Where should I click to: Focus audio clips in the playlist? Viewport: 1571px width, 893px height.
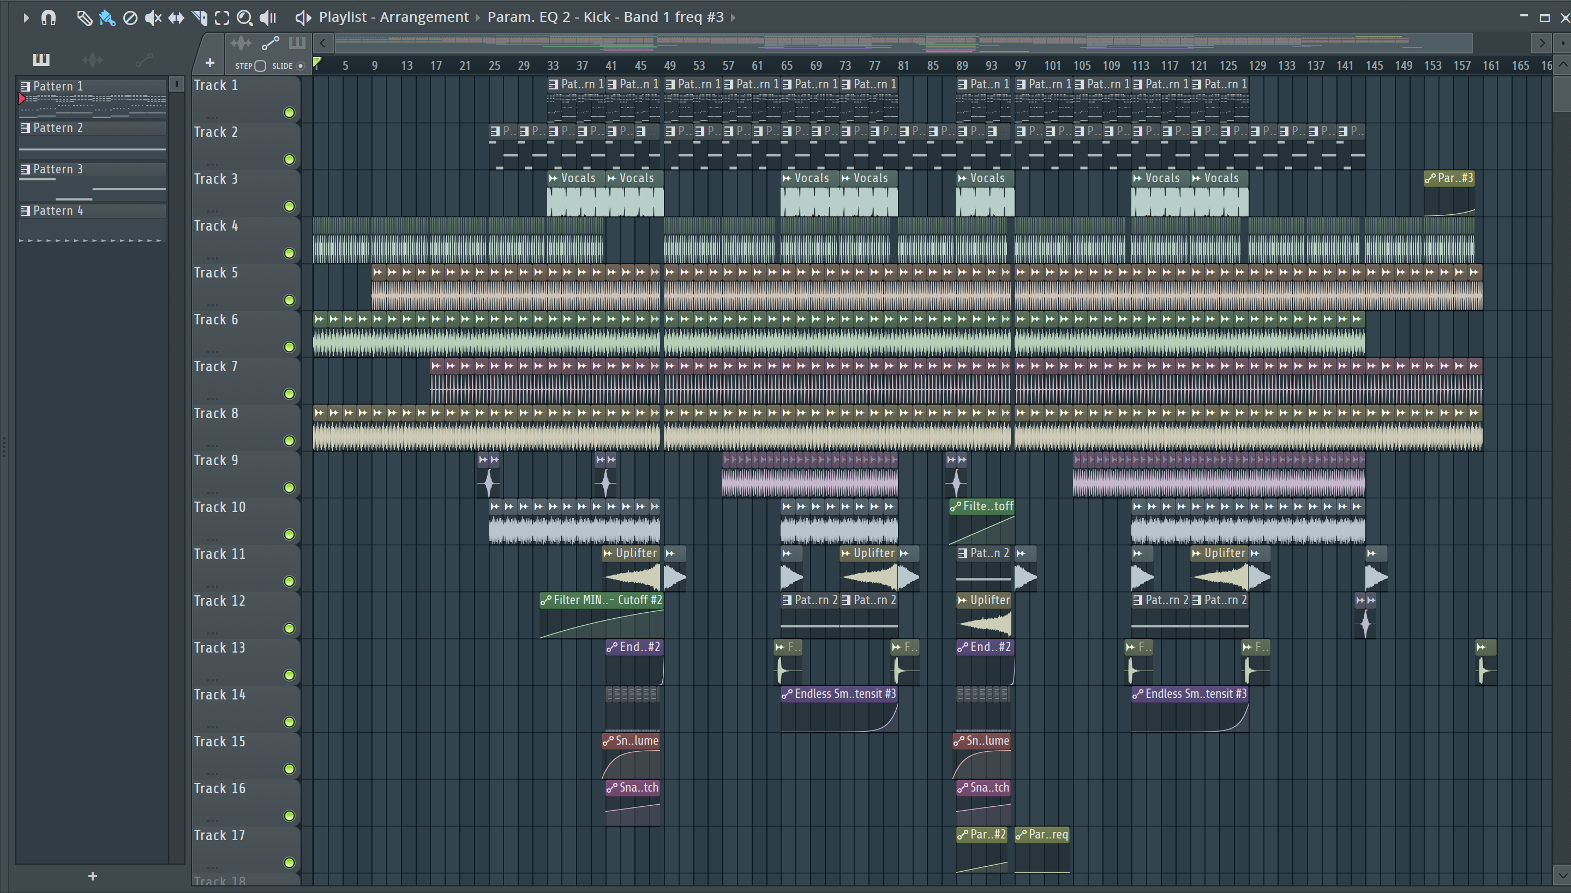(x=241, y=43)
